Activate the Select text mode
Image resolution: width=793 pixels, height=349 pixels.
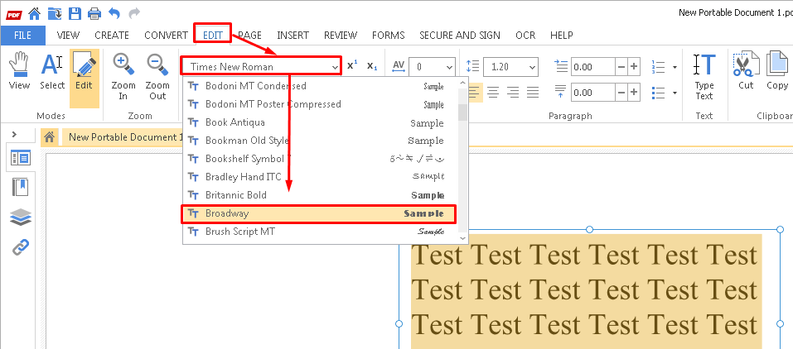[x=52, y=72]
